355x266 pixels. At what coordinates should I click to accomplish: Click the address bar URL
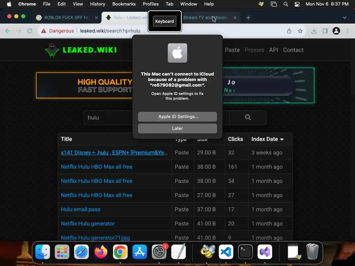pos(110,31)
